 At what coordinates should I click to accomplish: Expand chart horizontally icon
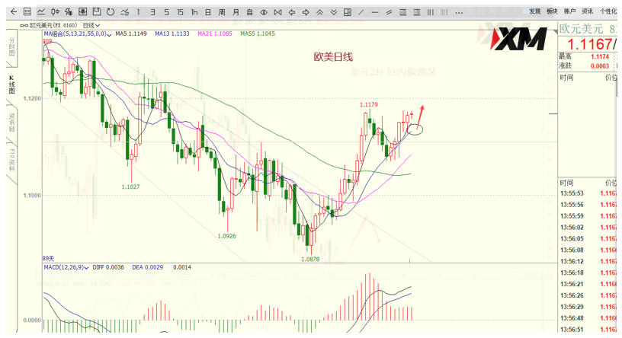point(264,12)
